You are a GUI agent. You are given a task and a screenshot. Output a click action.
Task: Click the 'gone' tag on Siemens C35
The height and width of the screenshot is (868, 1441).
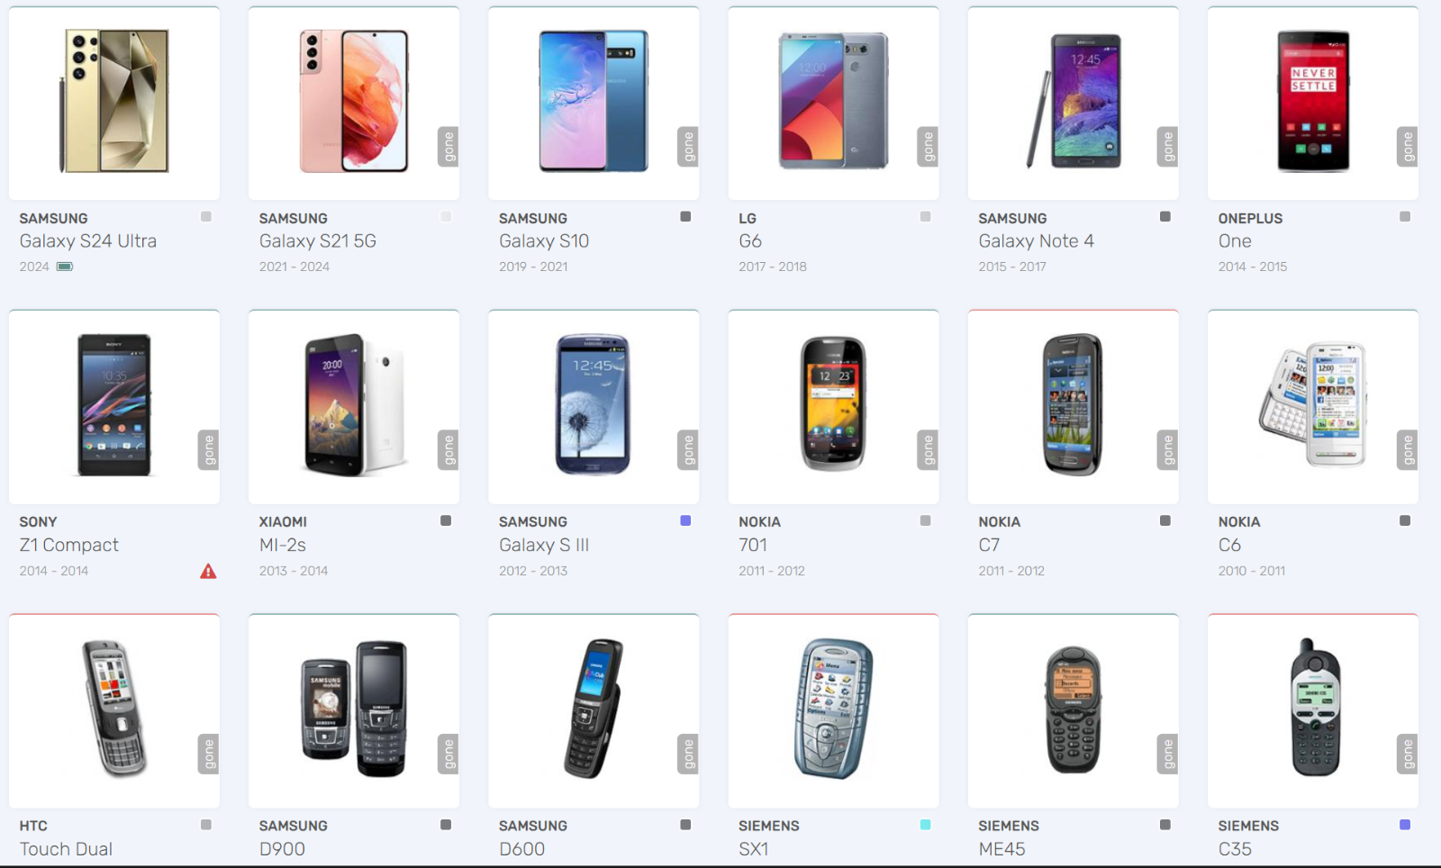1408,755
